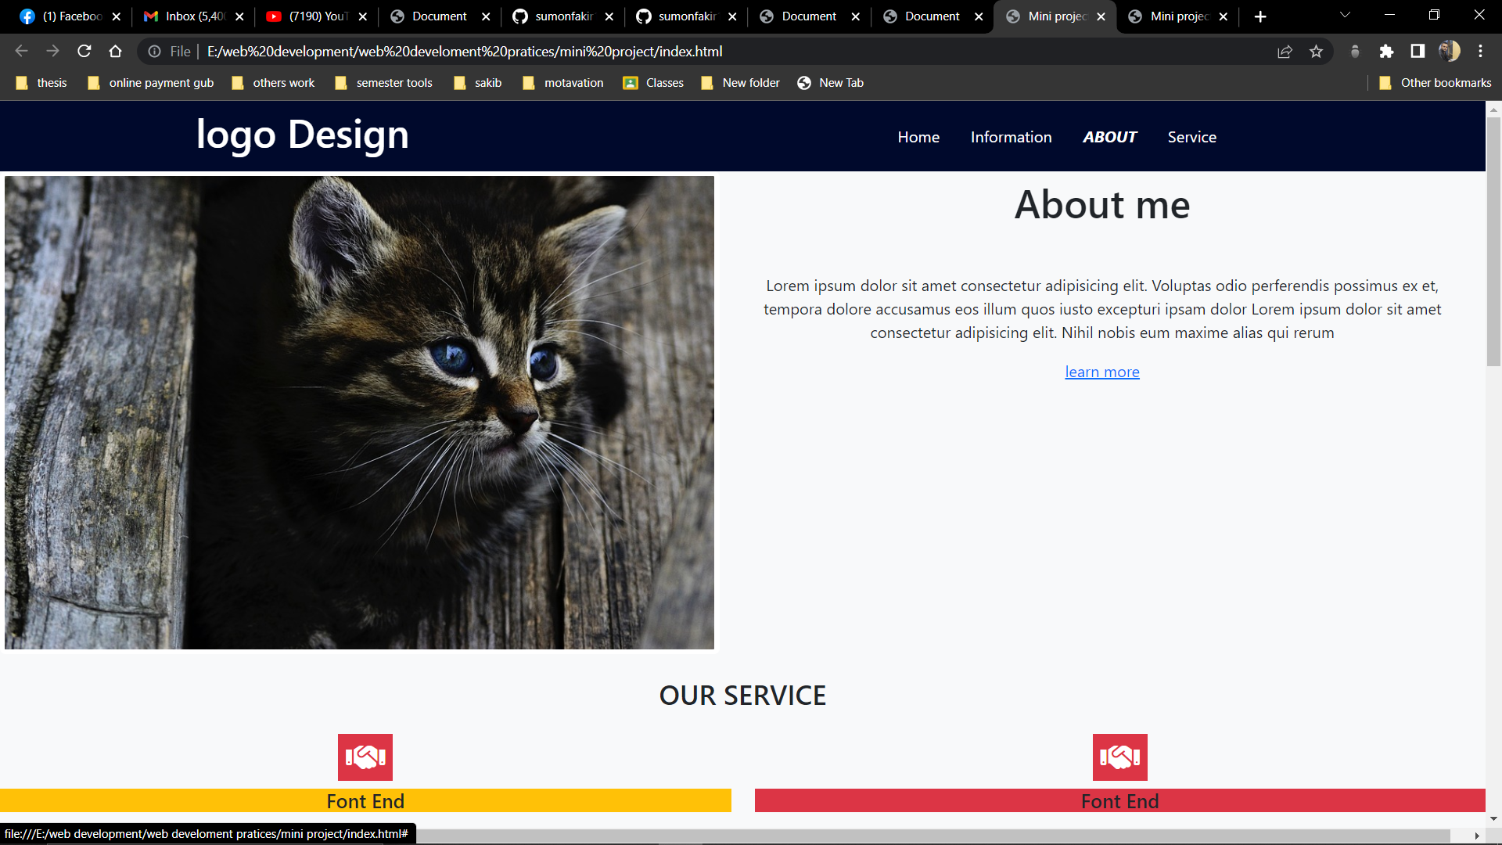Click the left handshake service icon
Screen dimensions: 1502x845
coord(365,757)
